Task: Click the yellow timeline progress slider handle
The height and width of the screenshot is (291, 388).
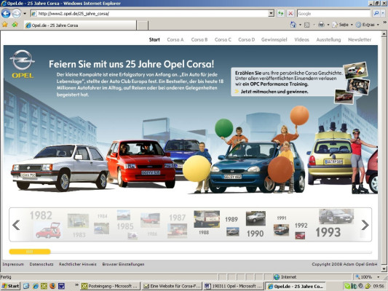Action: tap(30, 252)
